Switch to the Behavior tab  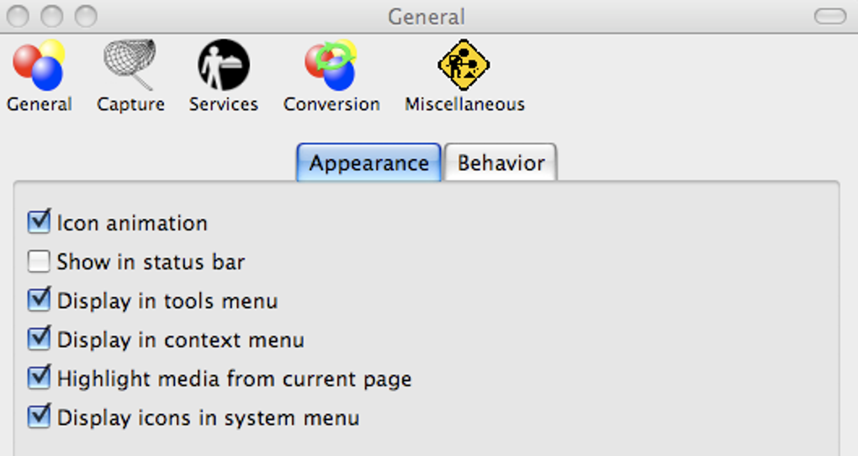point(501,162)
